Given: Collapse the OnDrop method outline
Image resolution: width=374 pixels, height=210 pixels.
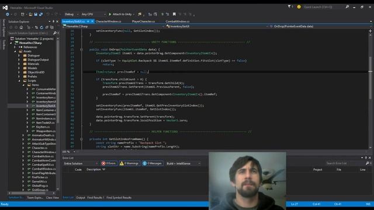Looking at the screenshot, I should point(82,50).
